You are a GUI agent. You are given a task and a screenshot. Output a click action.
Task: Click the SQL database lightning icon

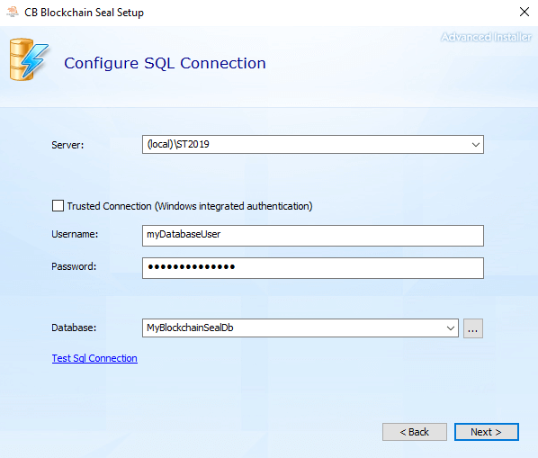(x=29, y=59)
